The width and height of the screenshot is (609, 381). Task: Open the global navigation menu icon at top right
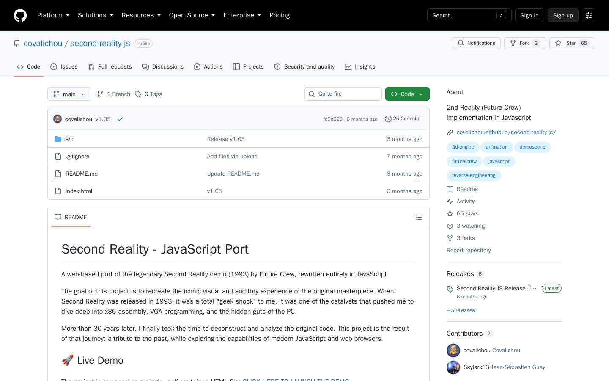click(589, 15)
